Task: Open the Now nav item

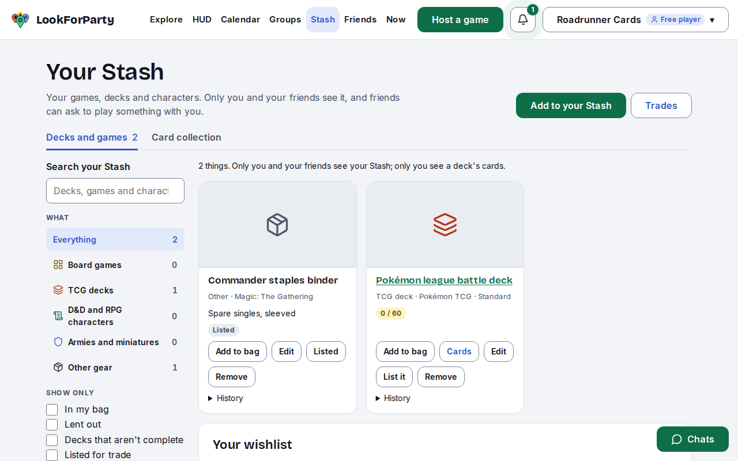Action: (396, 20)
